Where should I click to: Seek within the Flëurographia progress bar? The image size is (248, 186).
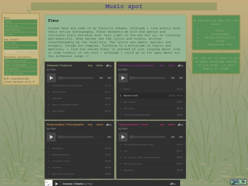75,137
